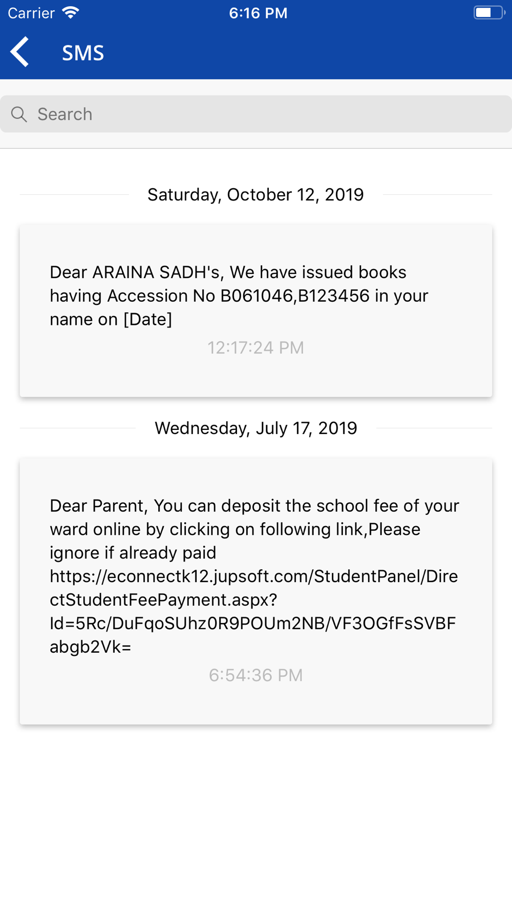Tap the 6:16 PM clock
Viewport: 512px width, 911px height.
[258, 13]
